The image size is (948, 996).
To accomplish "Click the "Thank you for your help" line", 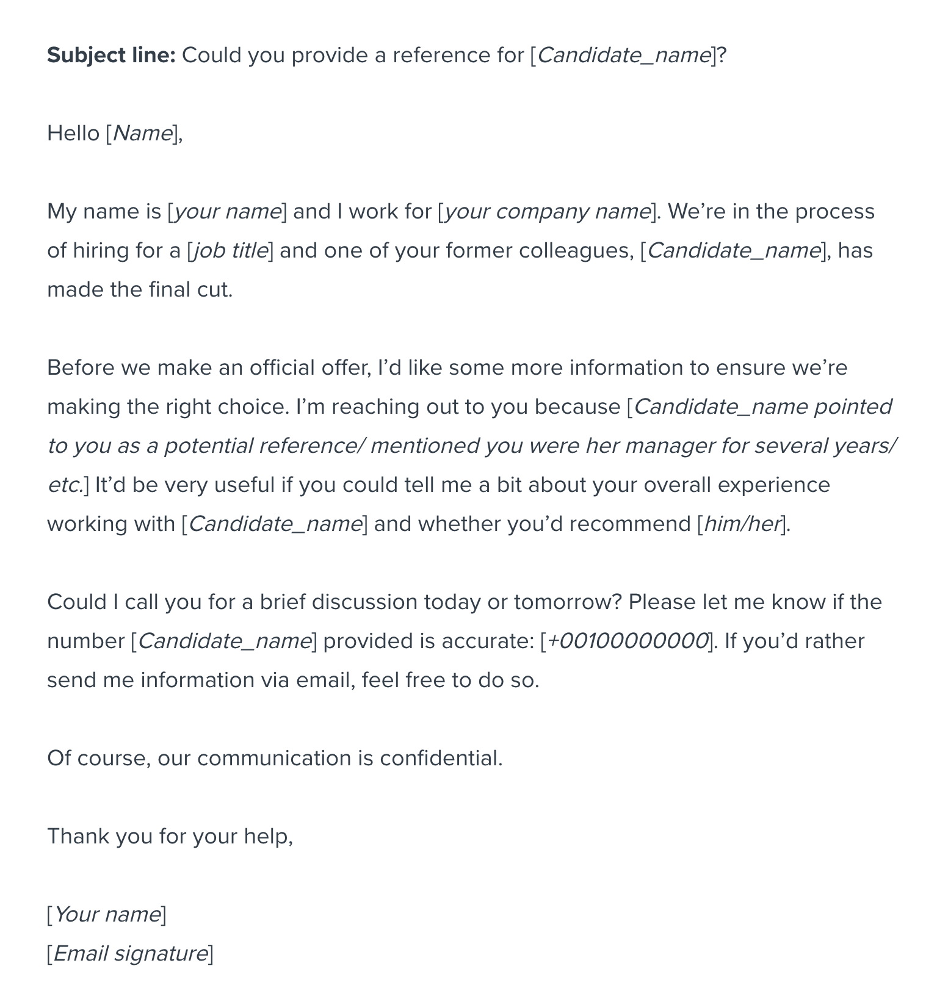I will pos(169,837).
